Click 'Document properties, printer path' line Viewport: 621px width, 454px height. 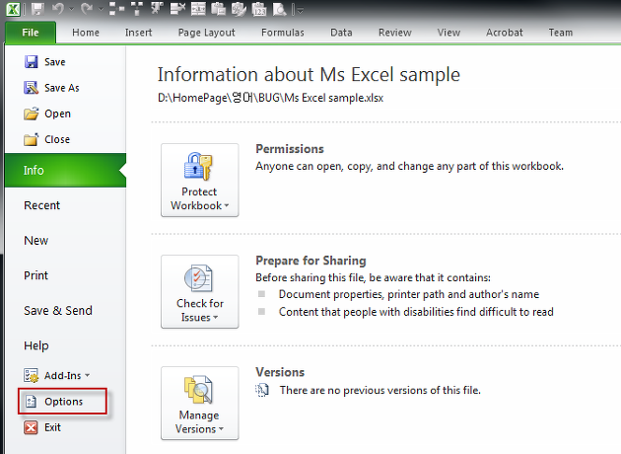pos(409,294)
